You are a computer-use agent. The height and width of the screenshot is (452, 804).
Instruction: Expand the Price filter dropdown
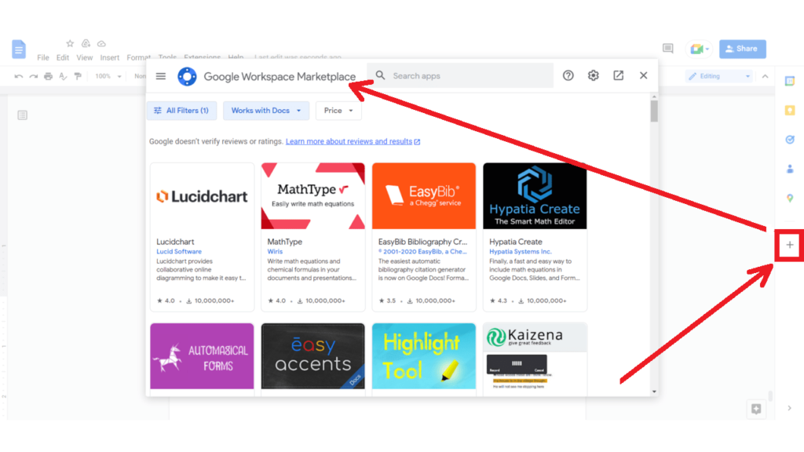[338, 111]
